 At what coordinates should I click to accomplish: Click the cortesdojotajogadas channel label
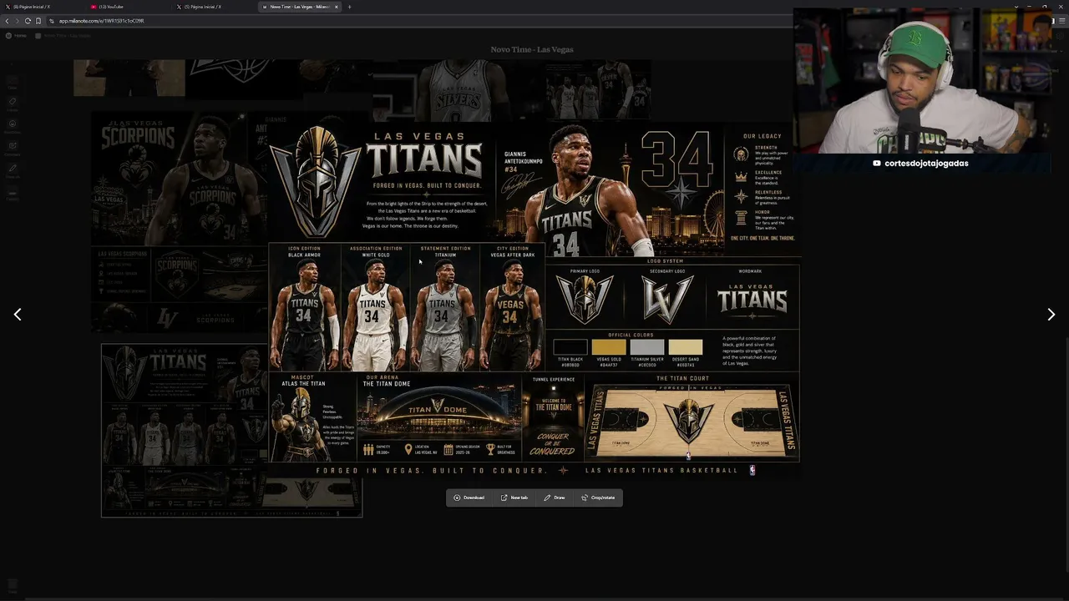920,164
